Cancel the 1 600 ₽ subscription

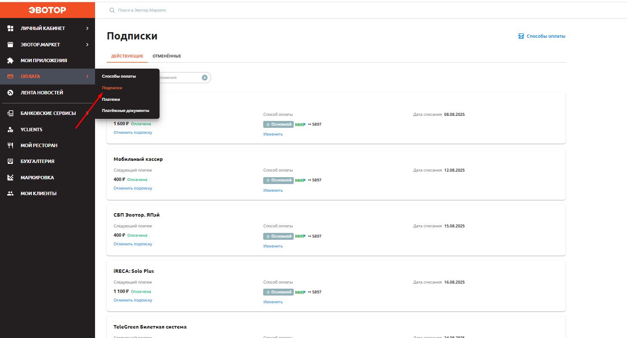coord(133,133)
